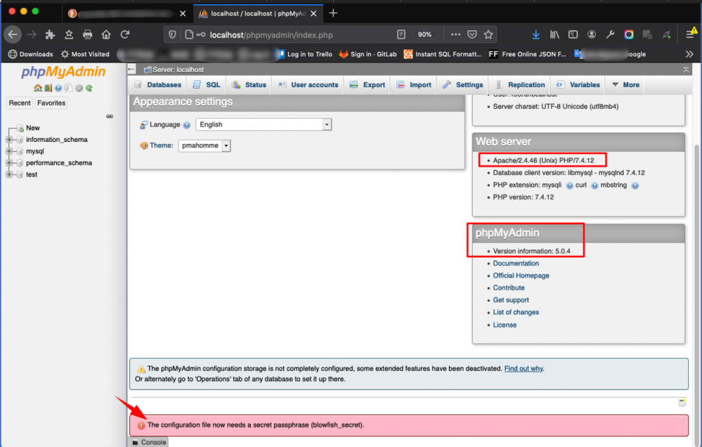702x447 pixels.
Task: Click the bookmarks toolbar star-tray icon
Action: pyautogui.click(x=69, y=34)
